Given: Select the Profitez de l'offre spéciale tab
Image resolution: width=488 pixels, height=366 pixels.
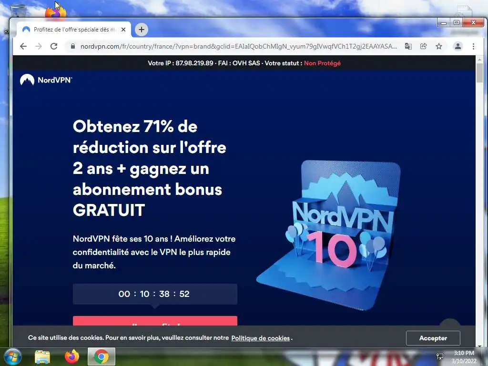Looking at the screenshot, I should (x=74, y=30).
